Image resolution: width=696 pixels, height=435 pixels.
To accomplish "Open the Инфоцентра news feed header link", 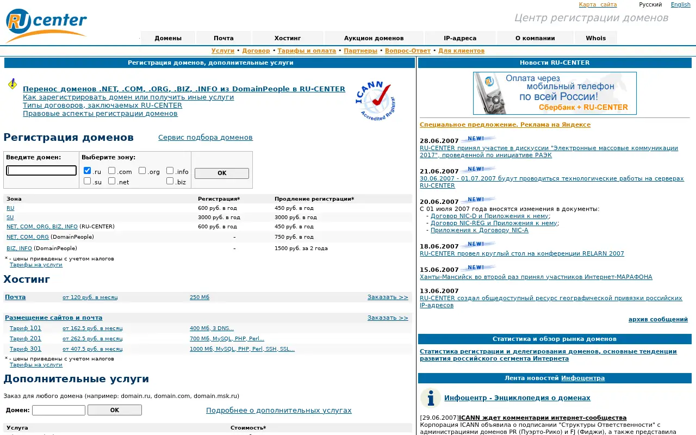I will (x=583, y=378).
